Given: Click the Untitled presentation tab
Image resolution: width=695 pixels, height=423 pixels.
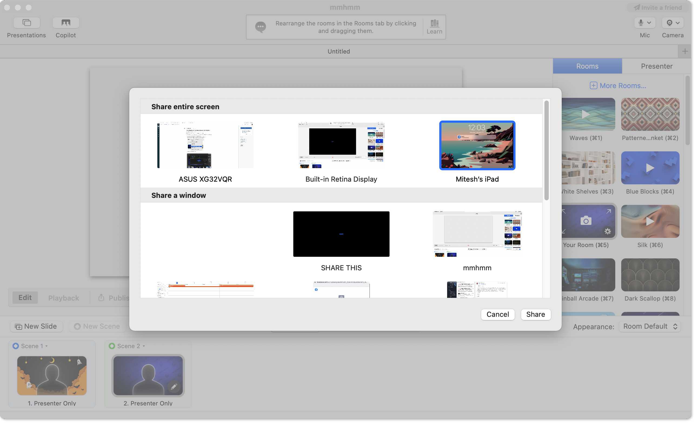Looking at the screenshot, I should (x=339, y=51).
